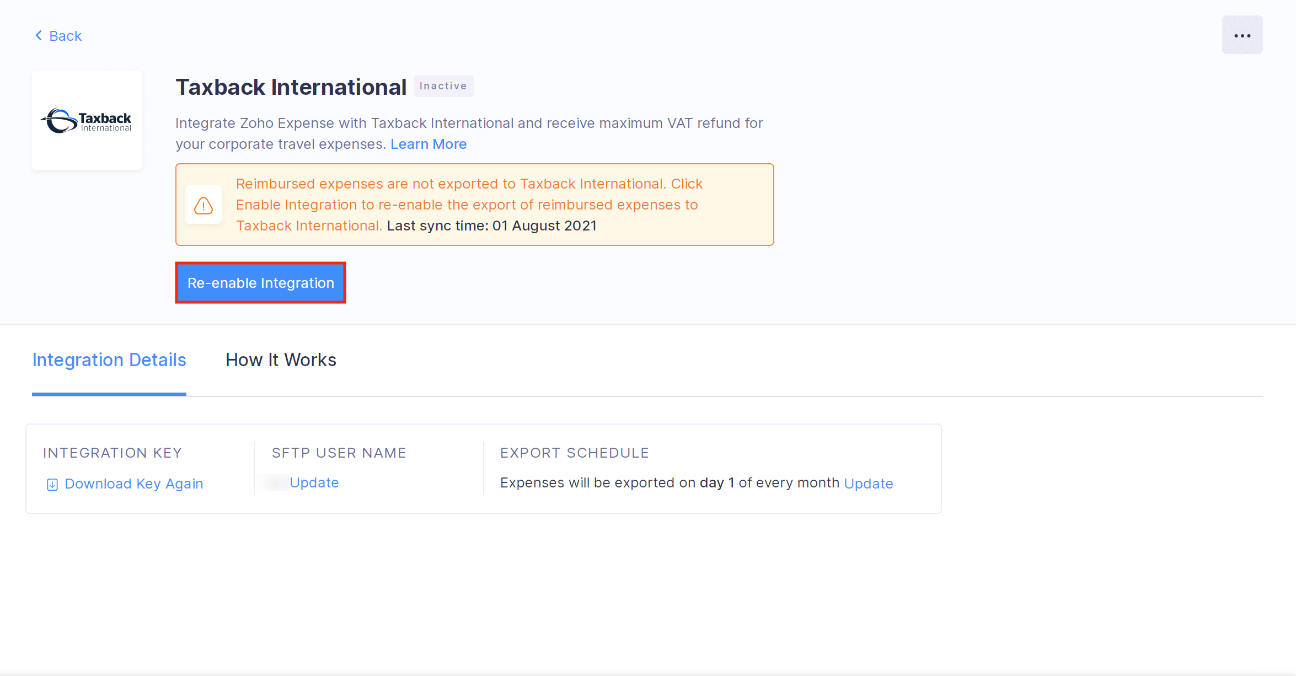Click the Last sync time text

[x=491, y=226]
